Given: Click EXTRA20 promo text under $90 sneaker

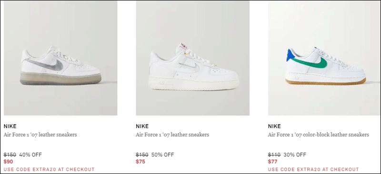Looking at the screenshot, I should point(49,169).
